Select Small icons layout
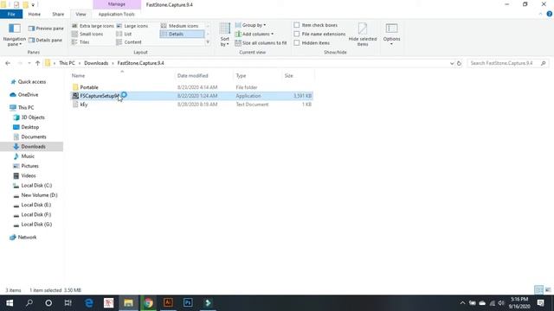This screenshot has width=554, height=311. [87, 34]
